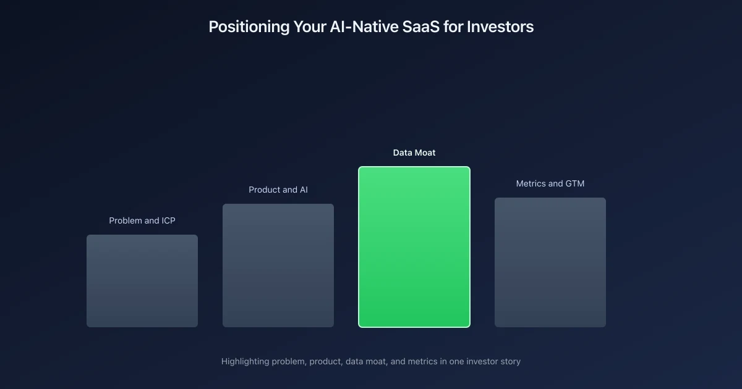Select the "Product and AI" label text
742x389 pixels.
278,190
